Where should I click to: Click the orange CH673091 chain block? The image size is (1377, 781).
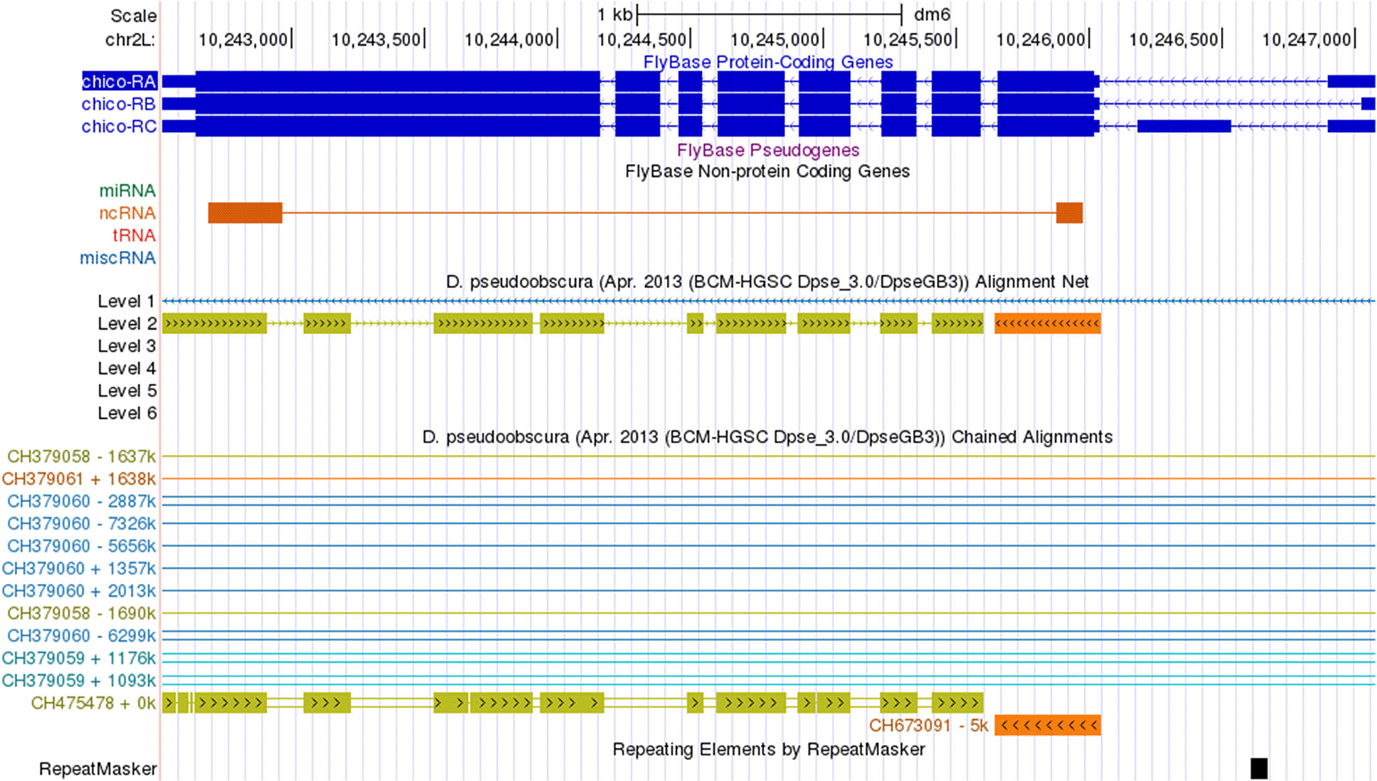point(1047,726)
